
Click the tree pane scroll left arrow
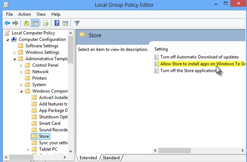tap(6, 157)
